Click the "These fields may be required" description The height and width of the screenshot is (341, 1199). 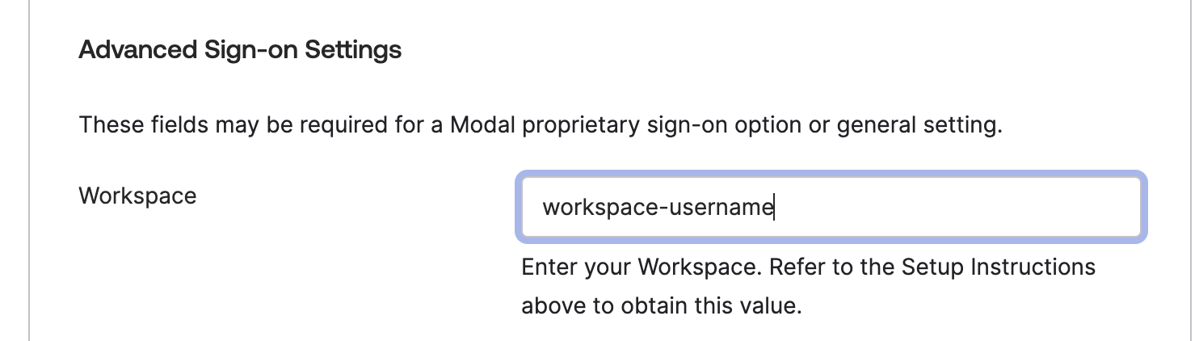pos(540,126)
